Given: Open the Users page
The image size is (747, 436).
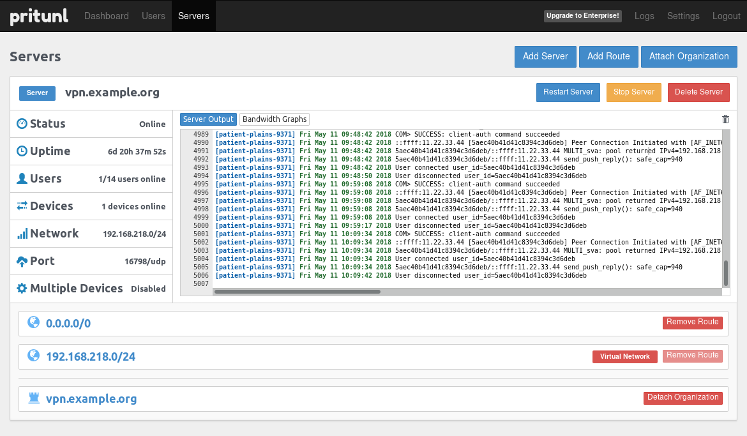Looking at the screenshot, I should (x=153, y=16).
